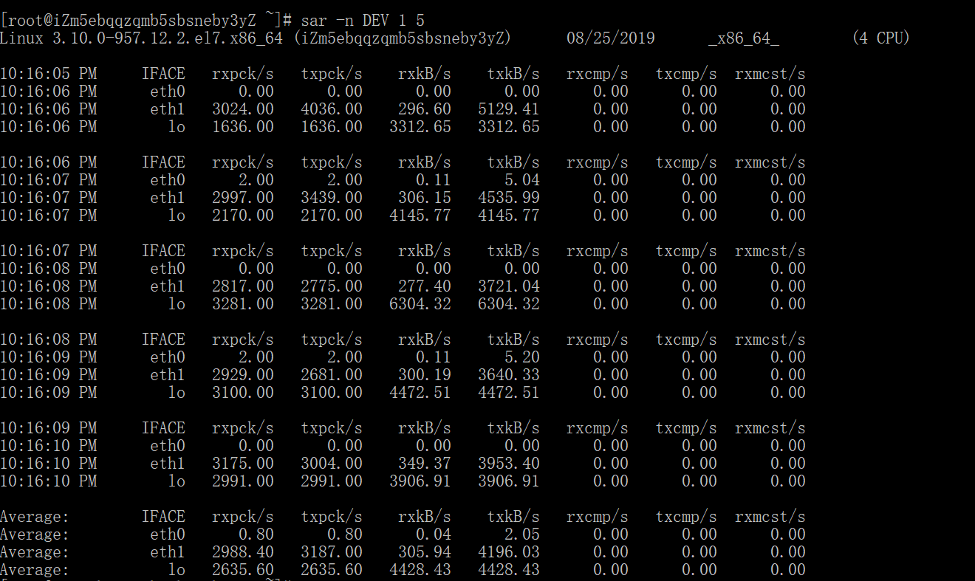Click the date 08/25/2019 in header line
The width and height of the screenshot is (975, 581).
(610, 38)
